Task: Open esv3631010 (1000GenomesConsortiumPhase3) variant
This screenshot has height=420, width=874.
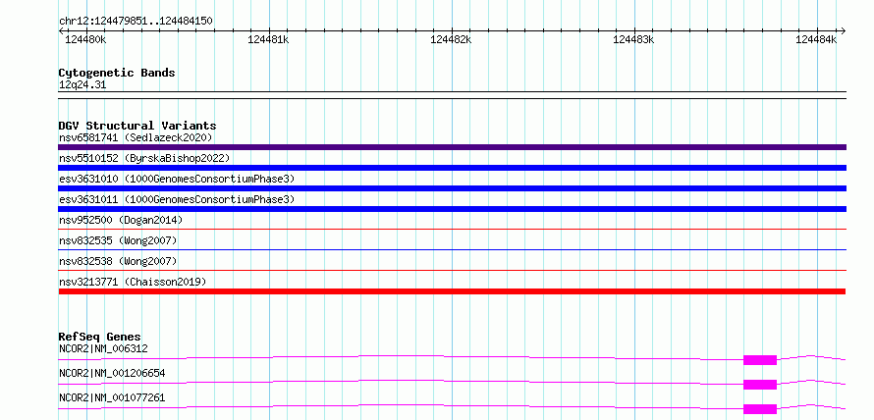Action: 177,179
